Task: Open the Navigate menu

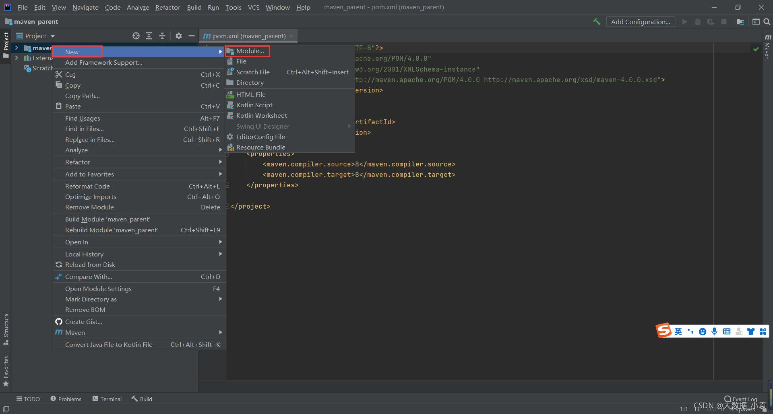Action: (85, 7)
